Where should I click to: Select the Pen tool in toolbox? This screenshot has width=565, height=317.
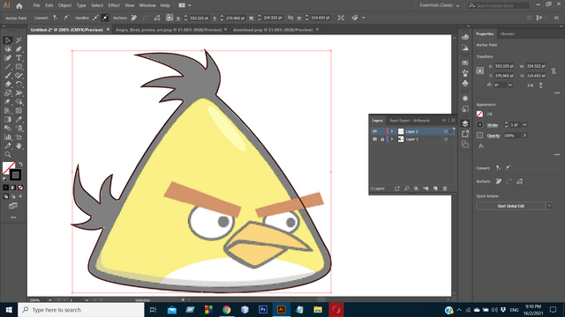(x=19, y=49)
